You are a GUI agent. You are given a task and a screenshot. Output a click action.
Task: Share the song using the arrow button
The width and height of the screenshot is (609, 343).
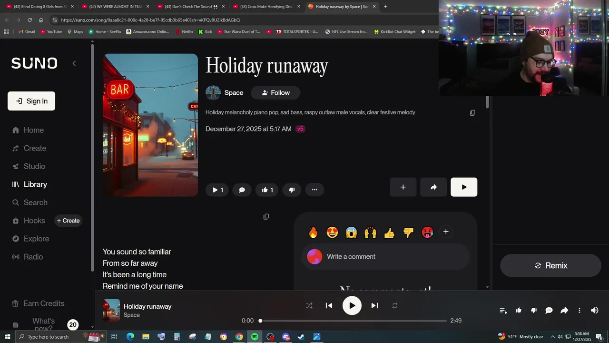tap(433, 187)
